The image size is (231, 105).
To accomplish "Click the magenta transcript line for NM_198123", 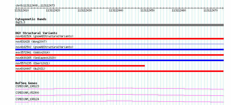I will pyautogui.click(x=119, y=88).
